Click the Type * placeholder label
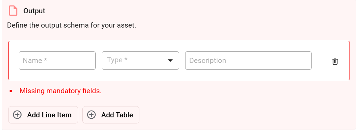The height and width of the screenshot is (133, 356). point(117,60)
